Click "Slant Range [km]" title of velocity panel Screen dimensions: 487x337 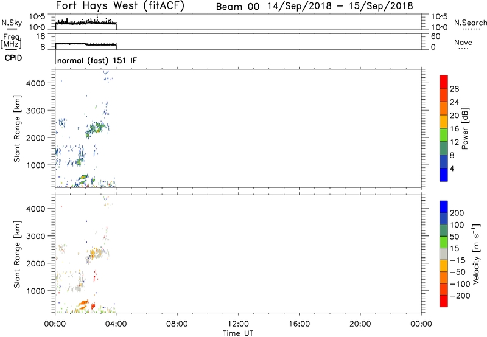[x=17, y=254]
